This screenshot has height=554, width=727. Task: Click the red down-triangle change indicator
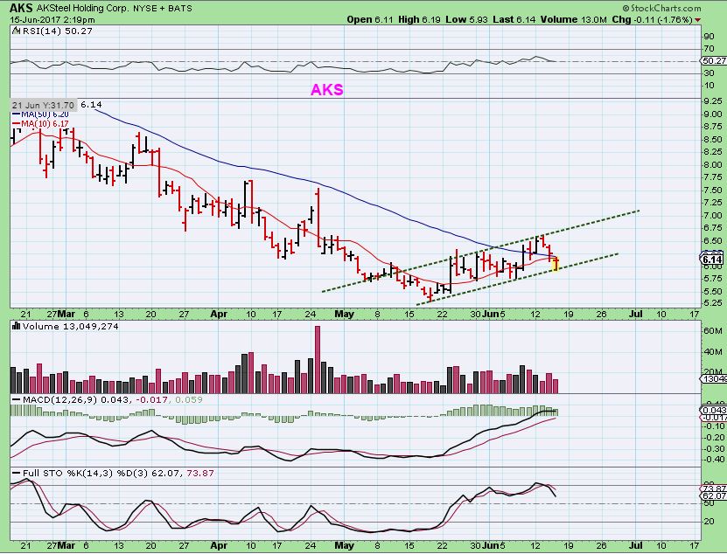point(698,20)
